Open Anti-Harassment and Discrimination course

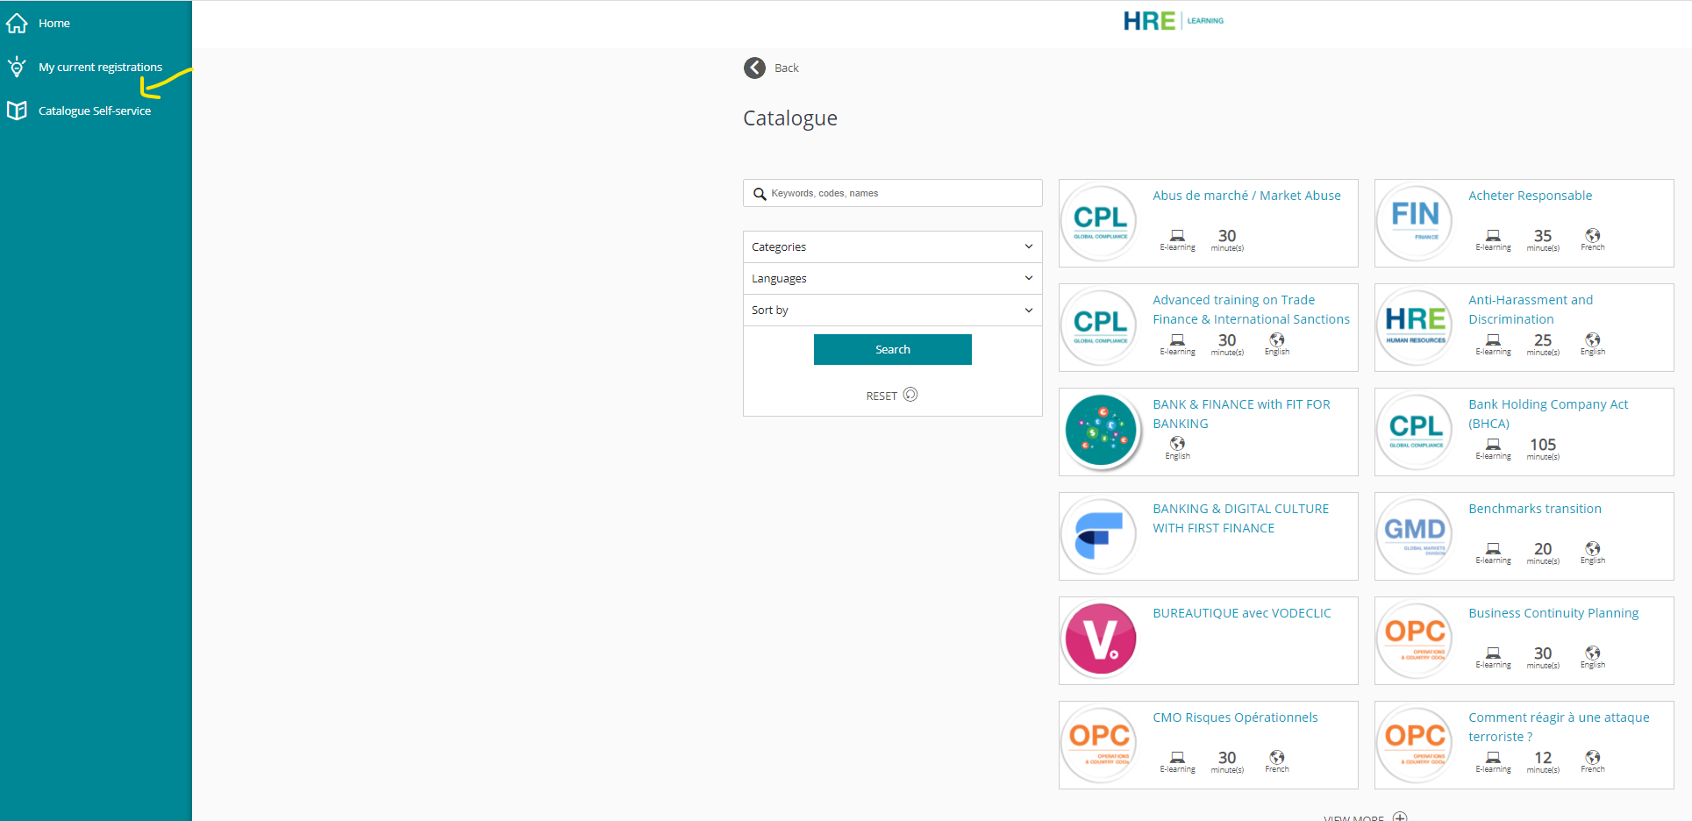click(1531, 310)
